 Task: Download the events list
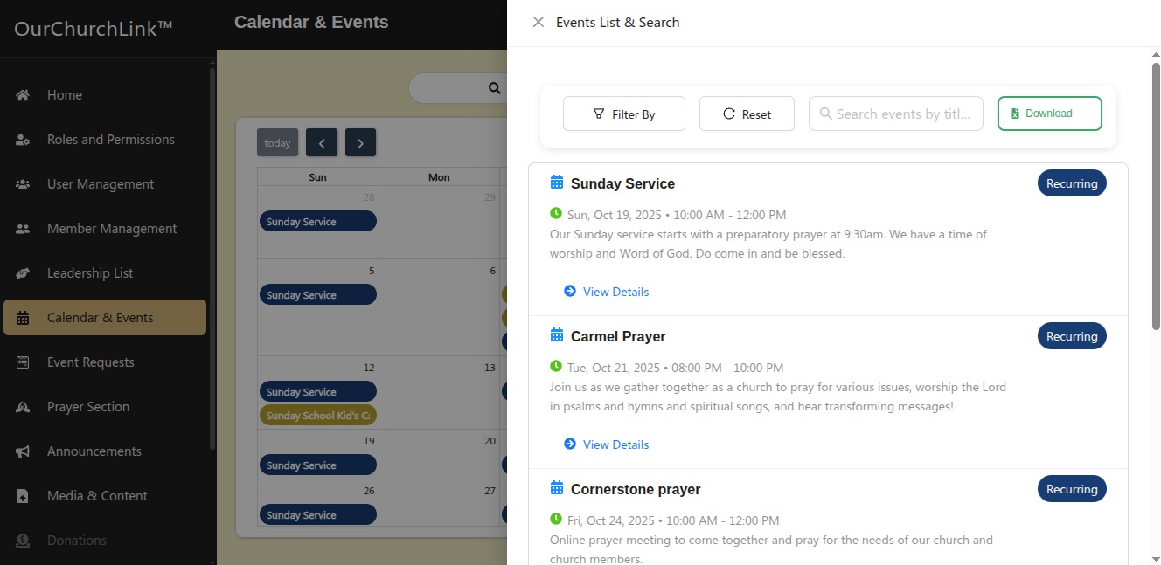(x=1049, y=114)
